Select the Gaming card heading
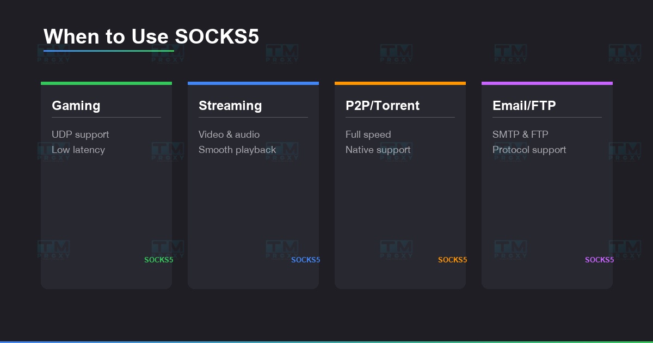The width and height of the screenshot is (653, 343). coord(76,106)
